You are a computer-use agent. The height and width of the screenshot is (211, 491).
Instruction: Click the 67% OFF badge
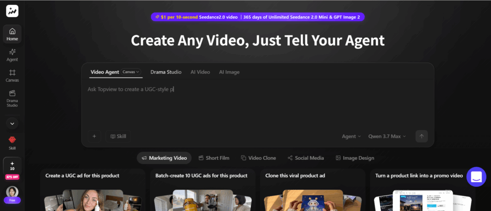coord(12,177)
